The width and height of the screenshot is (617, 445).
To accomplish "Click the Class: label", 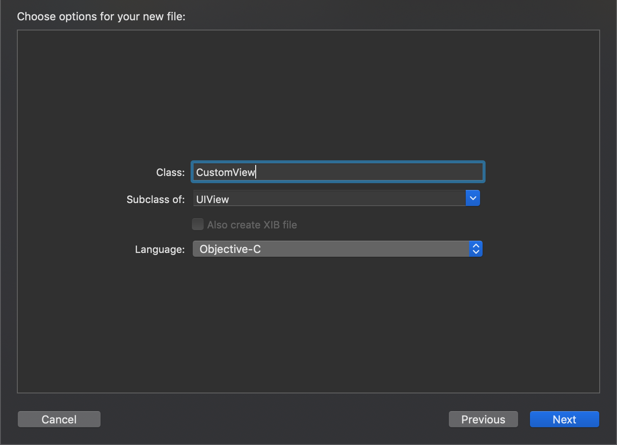I will (170, 173).
